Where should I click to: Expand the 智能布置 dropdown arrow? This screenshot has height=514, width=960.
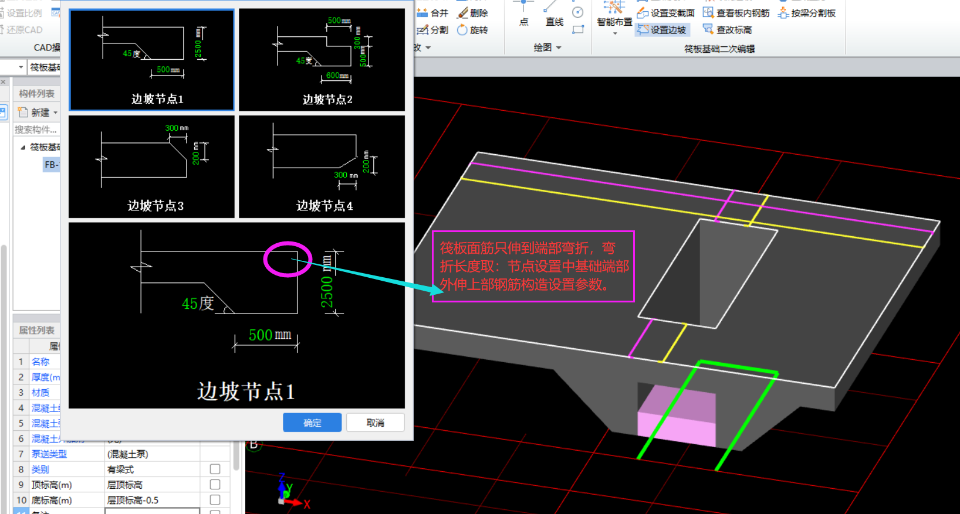coord(615,34)
